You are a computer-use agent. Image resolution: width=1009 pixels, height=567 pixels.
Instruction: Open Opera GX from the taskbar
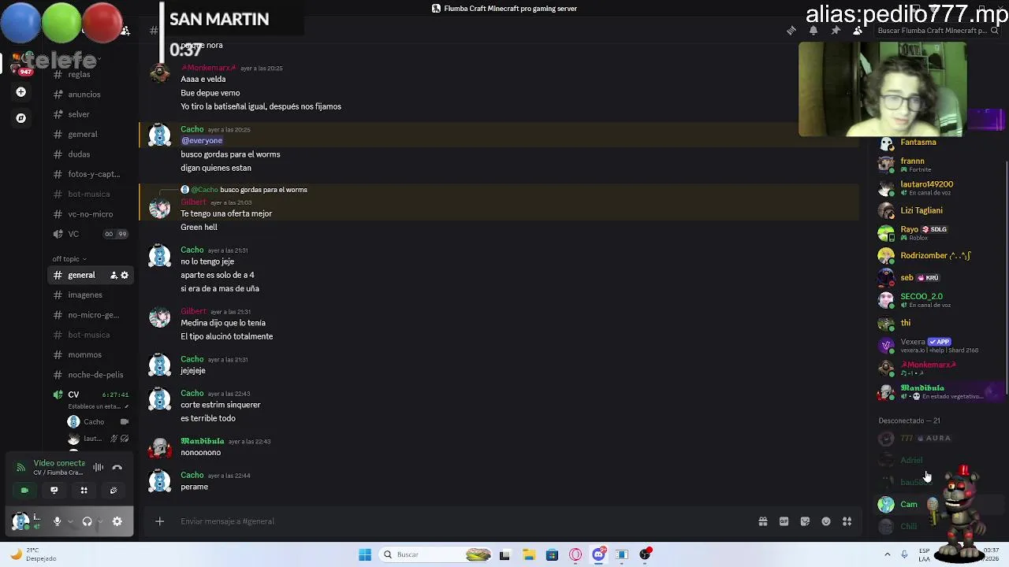(x=575, y=554)
